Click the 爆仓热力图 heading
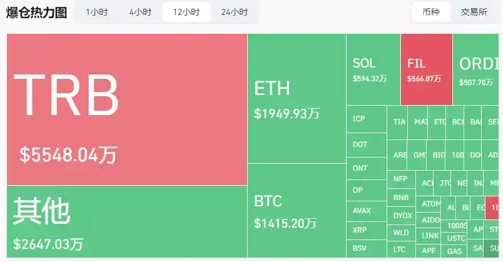 click(x=36, y=13)
